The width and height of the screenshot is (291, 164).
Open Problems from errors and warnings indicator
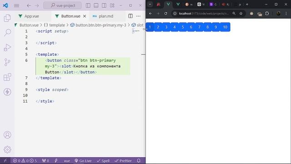[25, 161]
